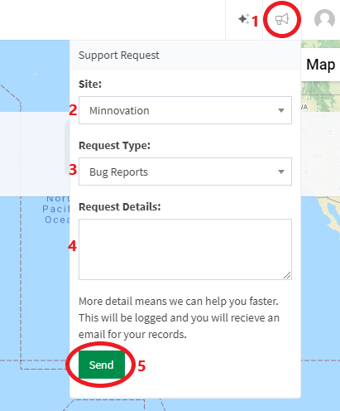Focus the Request Details text area
Image resolution: width=340 pixels, height=411 pixels.
(185, 249)
